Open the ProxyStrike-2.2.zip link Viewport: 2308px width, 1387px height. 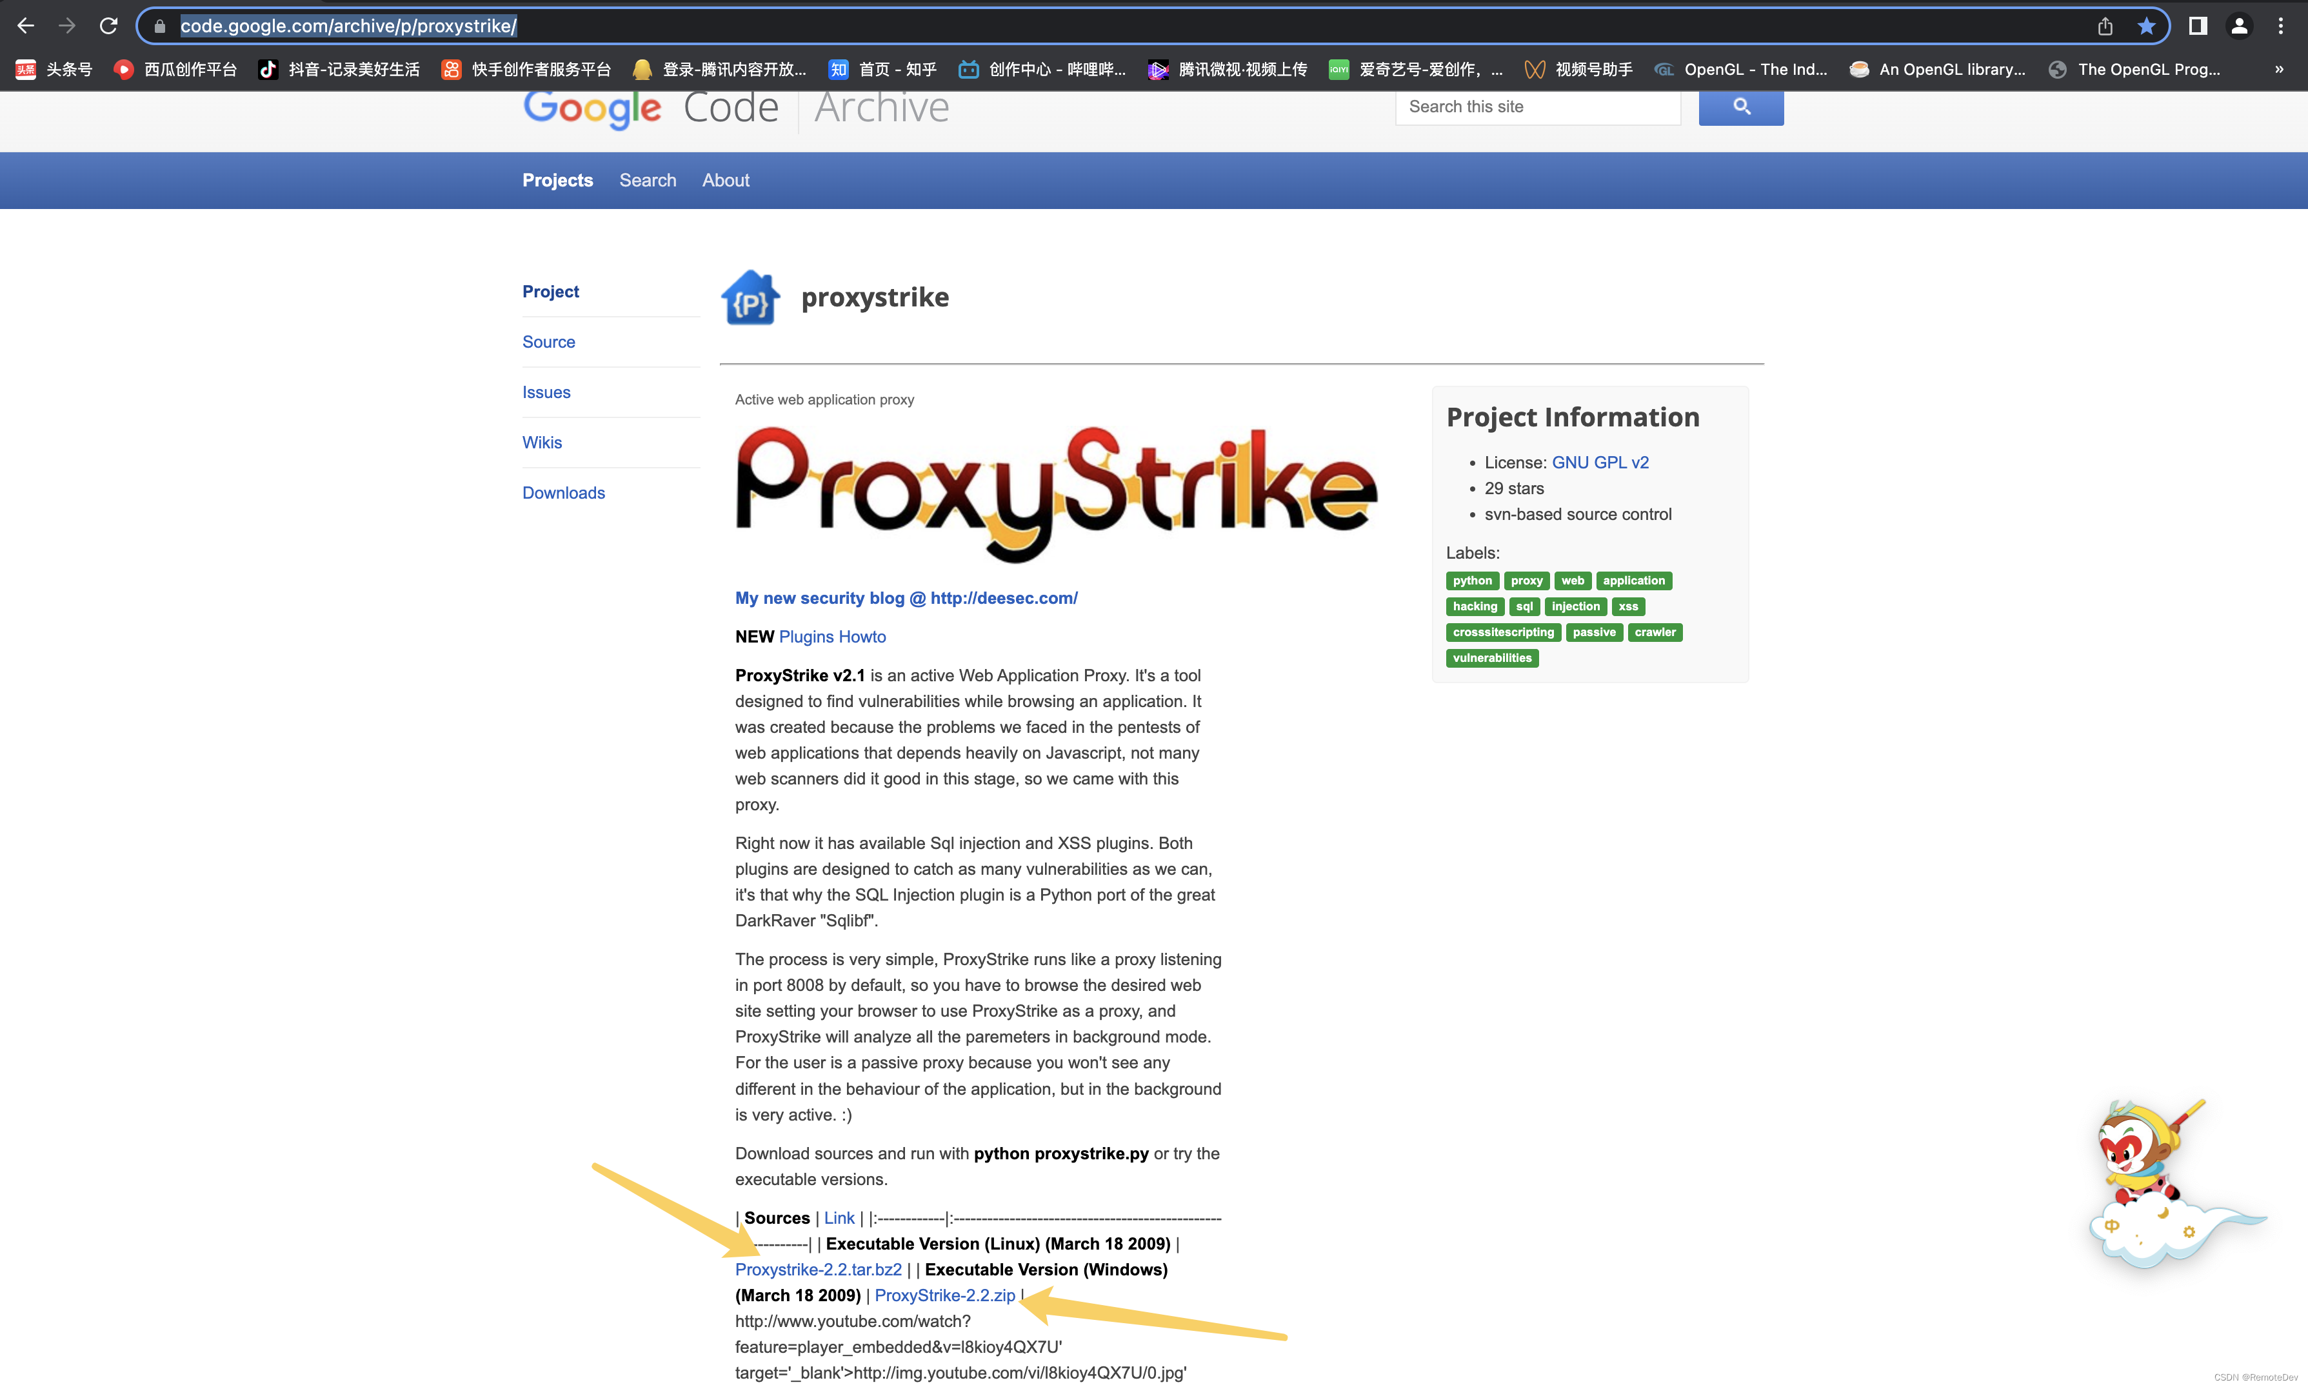click(x=944, y=1295)
